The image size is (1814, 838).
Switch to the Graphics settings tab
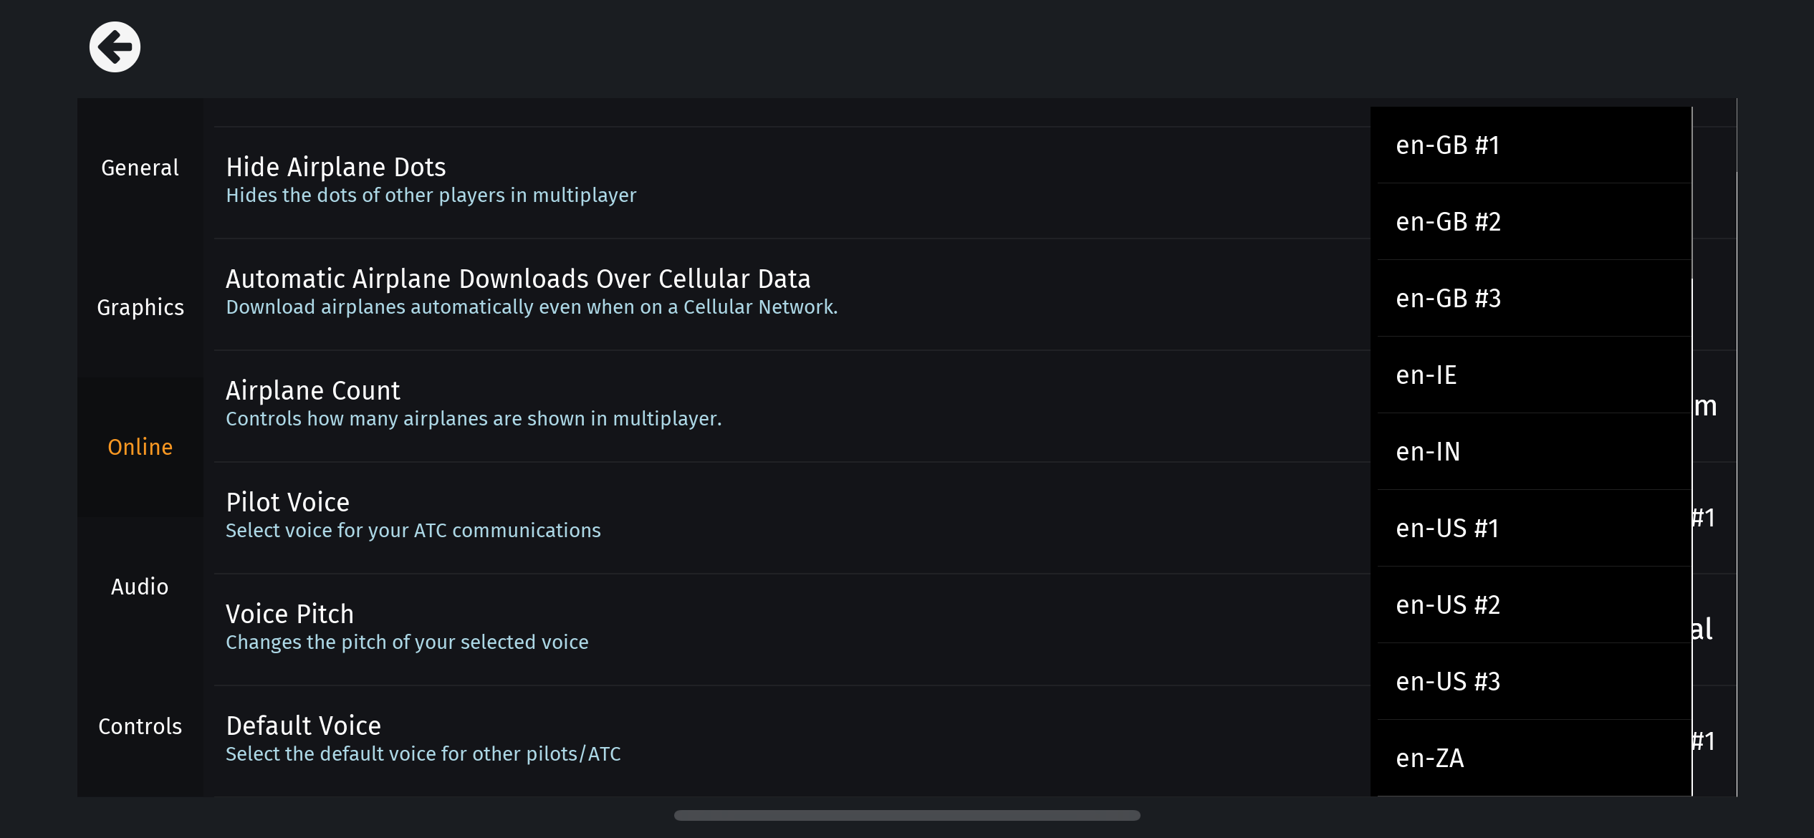[x=140, y=307]
